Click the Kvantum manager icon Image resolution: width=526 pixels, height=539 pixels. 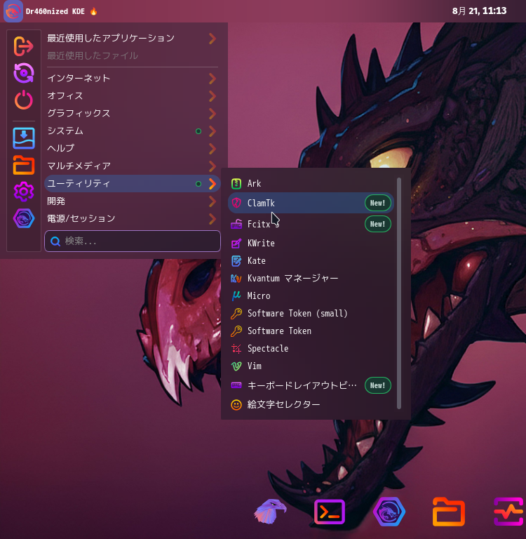pyautogui.click(x=236, y=279)
